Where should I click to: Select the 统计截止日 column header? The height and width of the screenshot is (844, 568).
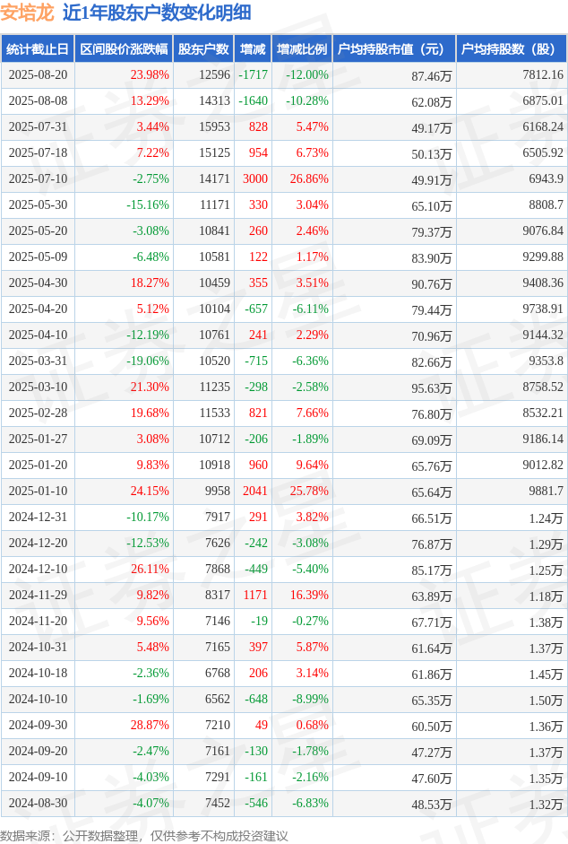(38, 49)
